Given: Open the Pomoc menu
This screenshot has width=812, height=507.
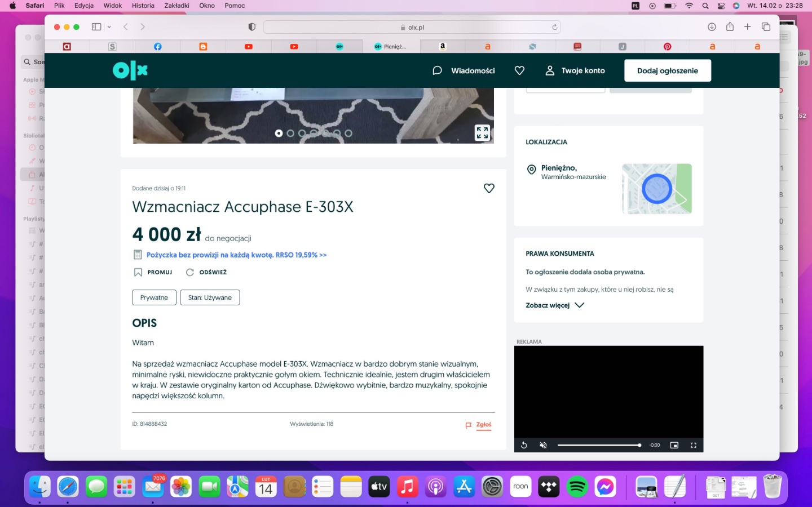Looking at the screenshot, I should (x=235, y=6).
